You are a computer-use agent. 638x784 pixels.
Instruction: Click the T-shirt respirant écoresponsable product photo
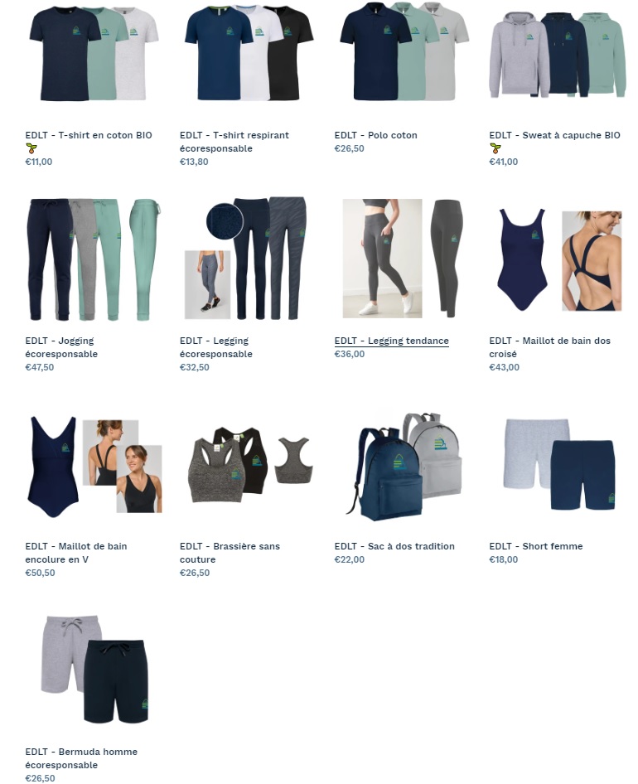[x=249, y=53]
